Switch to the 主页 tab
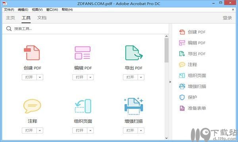 click(10, 18)
